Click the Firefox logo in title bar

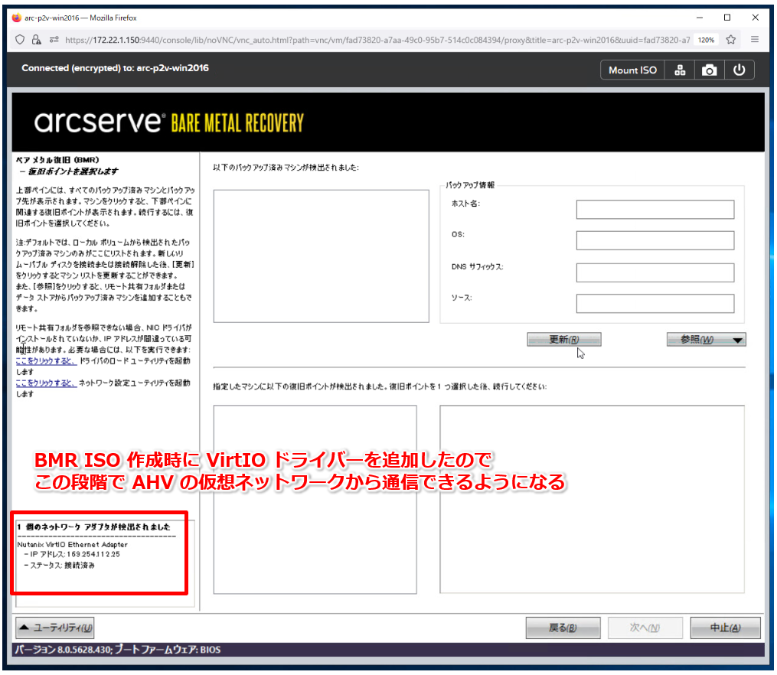coord(16,18)
